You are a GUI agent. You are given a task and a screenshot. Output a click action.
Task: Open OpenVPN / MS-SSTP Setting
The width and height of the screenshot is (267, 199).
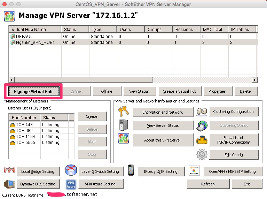click(233, 171)
